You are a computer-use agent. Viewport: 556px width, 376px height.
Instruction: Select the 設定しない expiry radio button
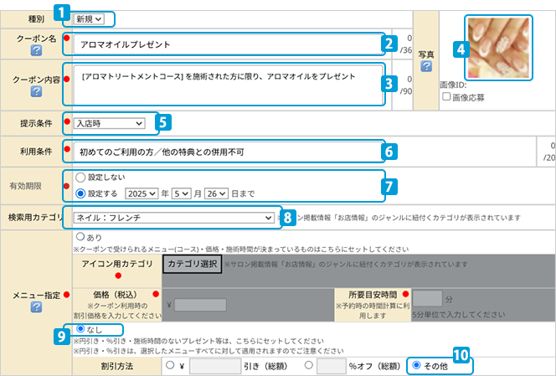pos(80,178)
